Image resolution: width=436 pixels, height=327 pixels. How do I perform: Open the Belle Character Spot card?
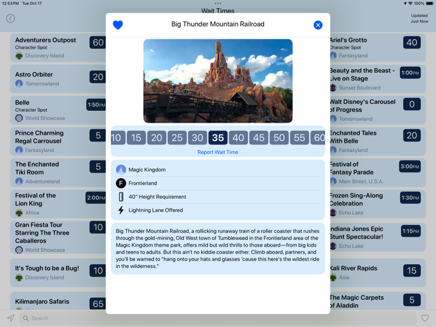tap(58, 110)
